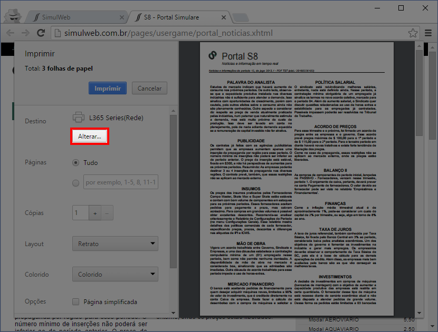Screen dimensions: 438x332
Task: Click the print settings scrollbar thumb
Action: click(x=173, y=191)
